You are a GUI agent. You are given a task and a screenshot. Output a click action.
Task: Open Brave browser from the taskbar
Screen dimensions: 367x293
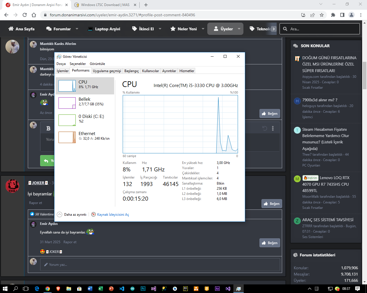pos(58,289)
